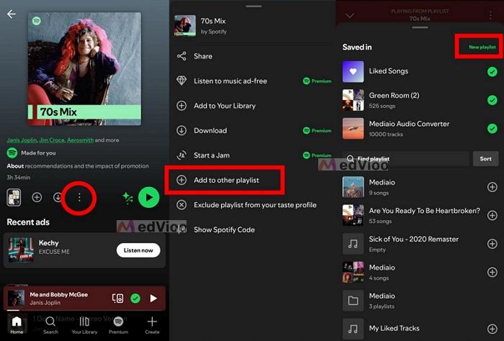Add to the Mediaio 9 songs playlist
Image resolution: width=504 pixels, height=341 pixels.
pyautogui.click(x=492, y=187)
